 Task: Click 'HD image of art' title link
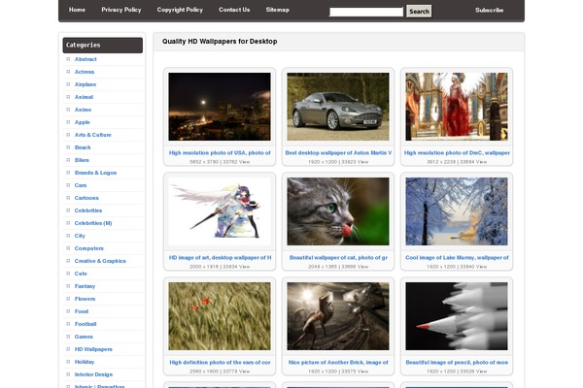[x=221, y=257]
